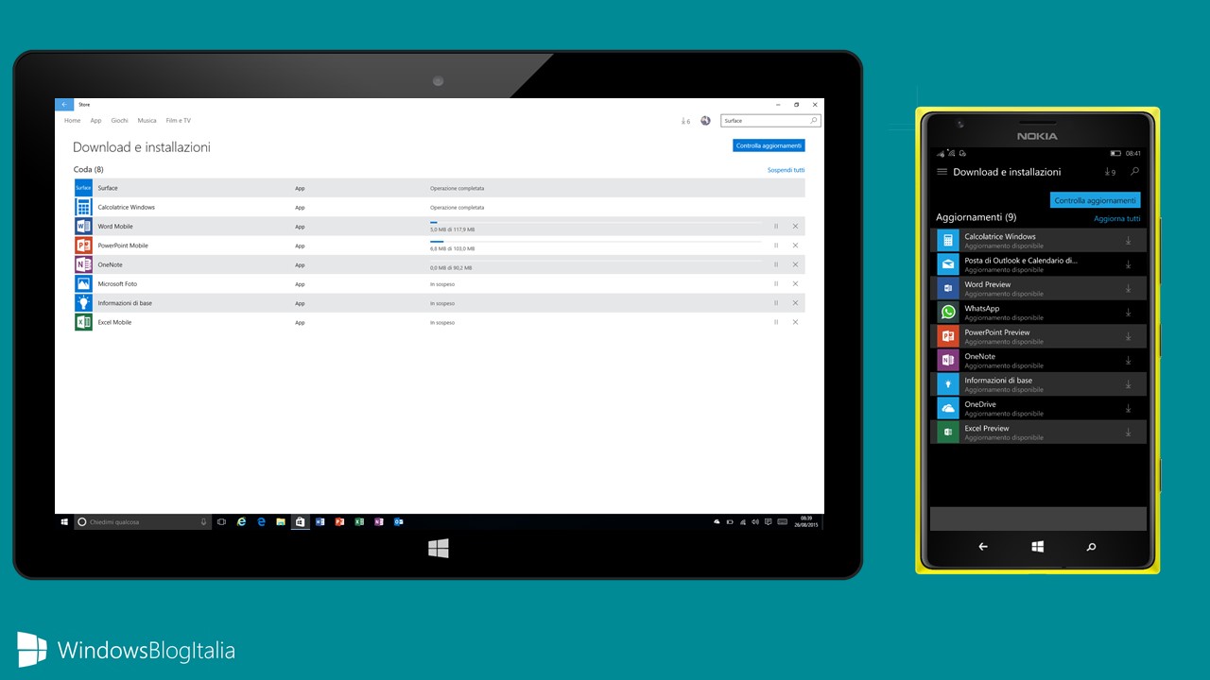This screenshot has width=1210, height=680.
Task: Click the Microsoft Foto app icon
Action: (83, 284)
